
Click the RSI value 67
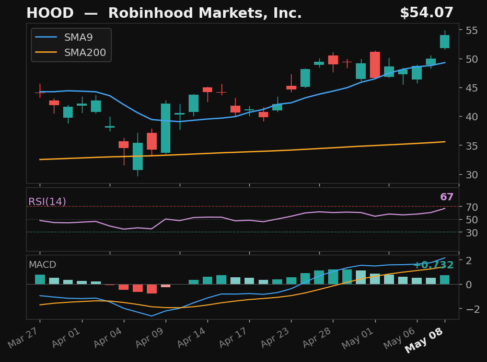(x=447, y=197)
